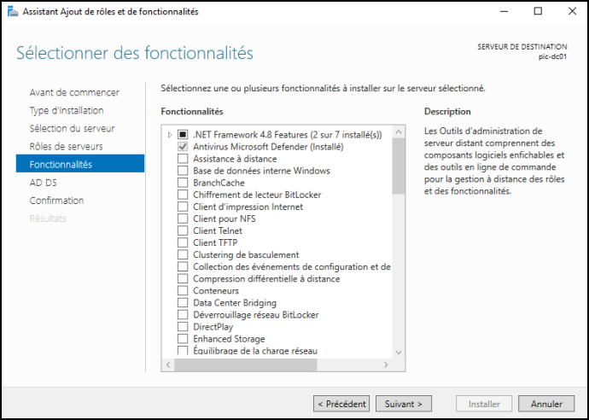
Task: Click the vertical scrollbar up arrow
Action: point(399,132)
